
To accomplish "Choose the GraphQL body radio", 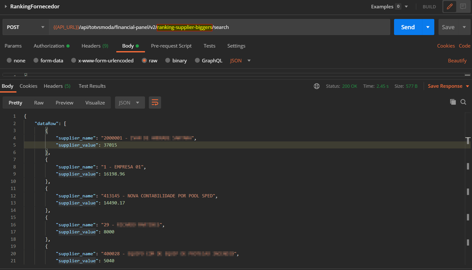I will coord(197,60).
